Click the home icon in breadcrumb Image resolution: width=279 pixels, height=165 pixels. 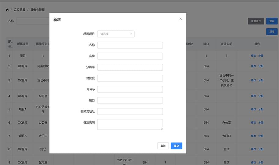coord(7,10)
